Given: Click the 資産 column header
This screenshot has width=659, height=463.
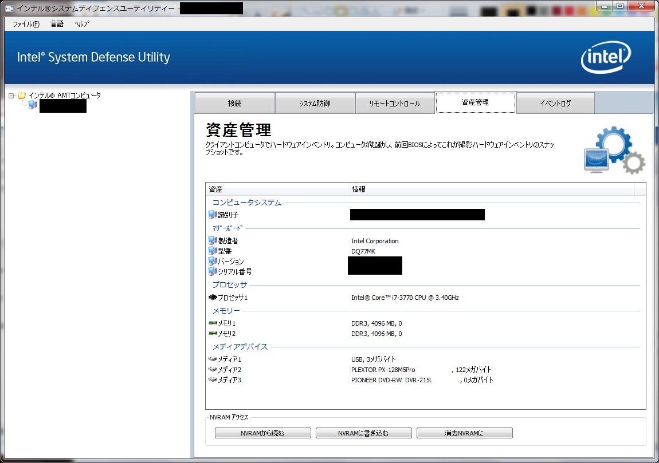Looking at the screenshot, I should click(277, 189).
